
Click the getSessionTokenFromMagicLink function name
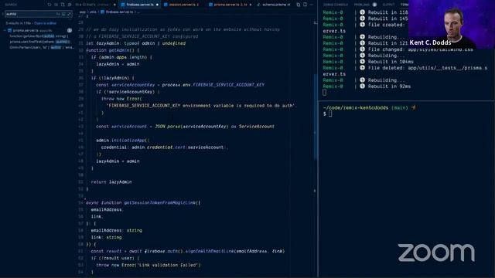160,202
